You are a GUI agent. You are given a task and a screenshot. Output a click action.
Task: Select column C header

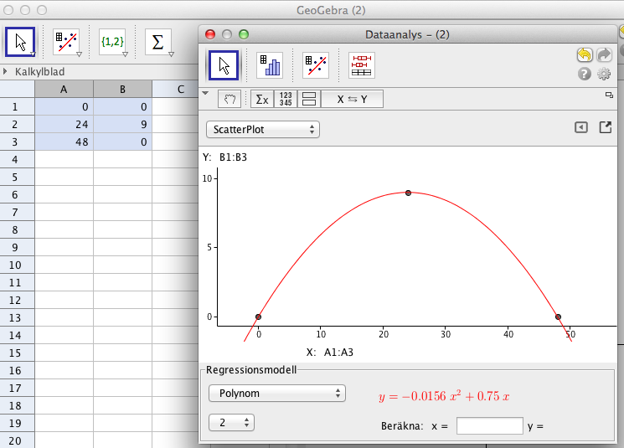pos(176,89)
